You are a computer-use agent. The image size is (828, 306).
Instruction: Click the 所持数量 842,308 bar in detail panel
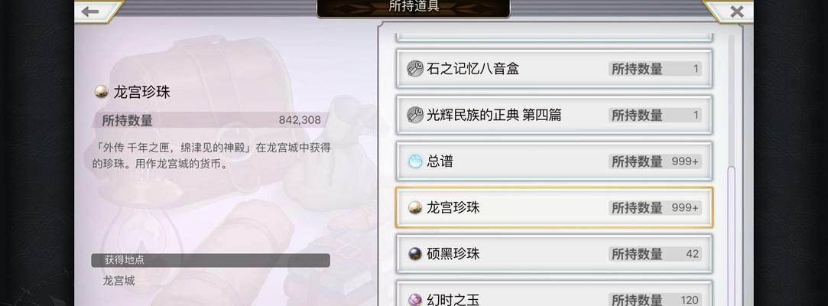(211, 120)
